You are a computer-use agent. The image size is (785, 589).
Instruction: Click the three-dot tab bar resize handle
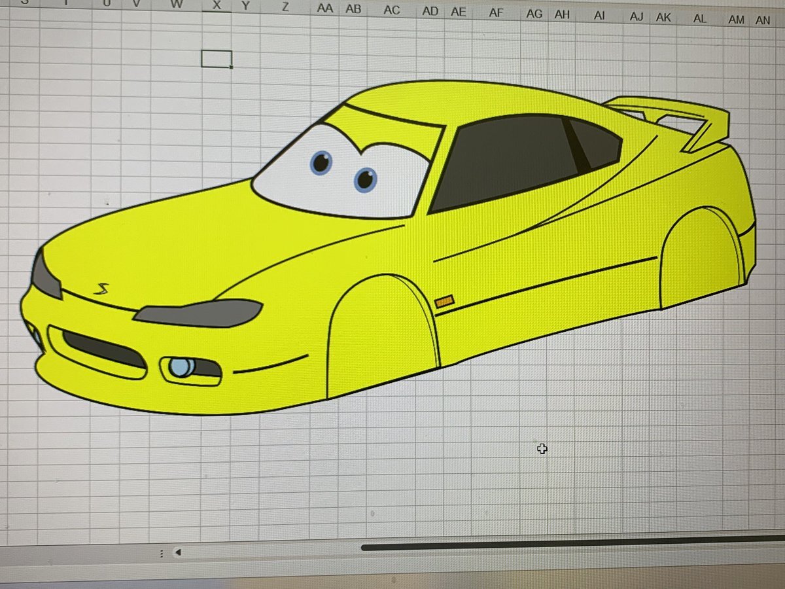(x=162, y=553)
